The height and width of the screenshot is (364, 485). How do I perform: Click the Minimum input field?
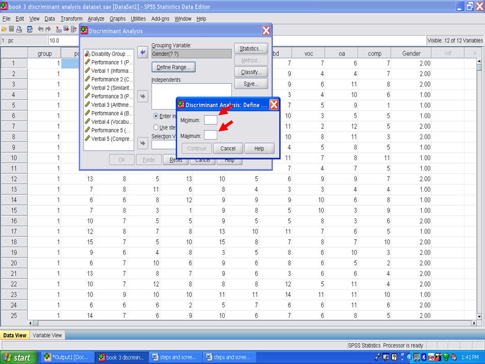tap(211, 120)
